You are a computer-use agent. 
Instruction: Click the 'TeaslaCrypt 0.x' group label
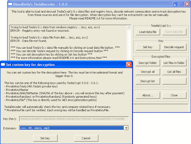click(161, 26)
